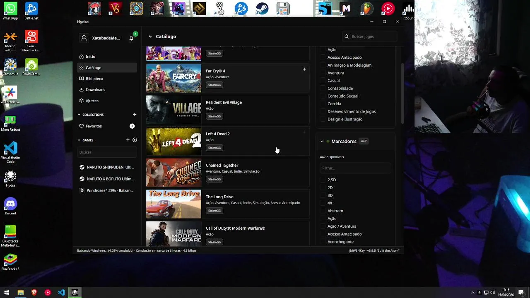Check the Aconchegante tag checkbox

[x=323, y=242]
